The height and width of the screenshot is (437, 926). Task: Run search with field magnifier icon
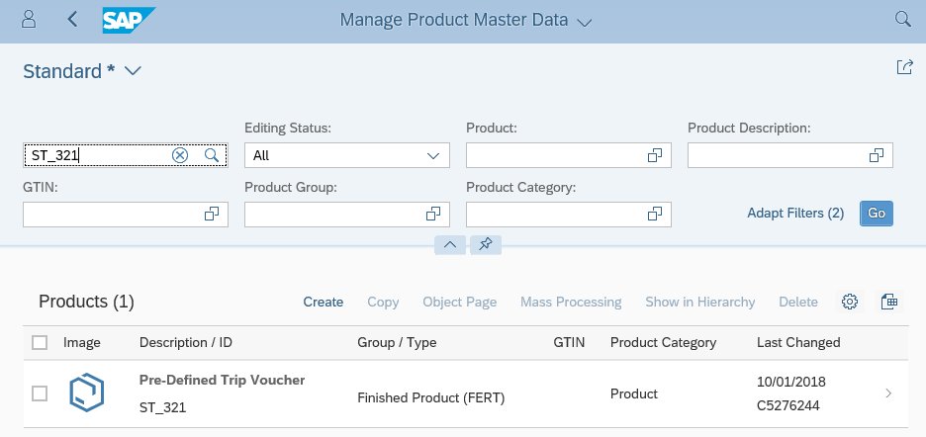point(212,155)
